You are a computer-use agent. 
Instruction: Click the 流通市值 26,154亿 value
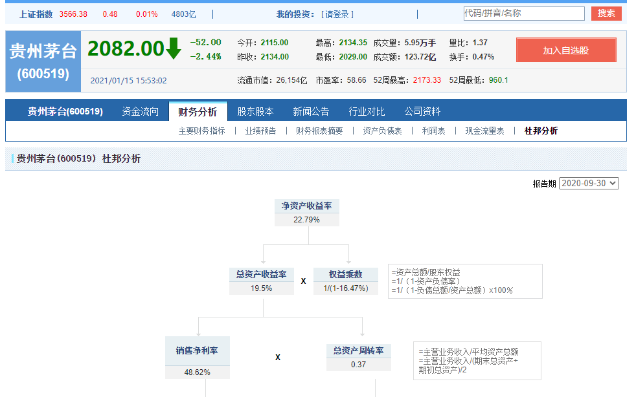pyautogui.click(x=291, y=80)
